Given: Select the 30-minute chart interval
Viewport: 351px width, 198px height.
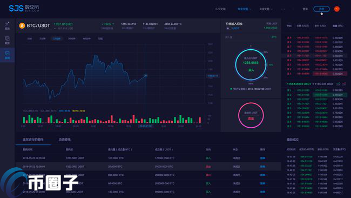Looking at the screenshot, I should pos(72,38).
